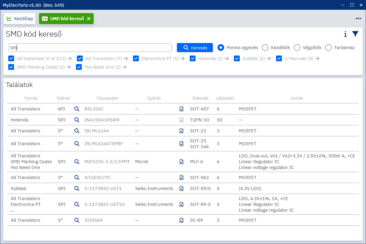
Task: Select the Kezdődik radio option
Action: (265, 48)
